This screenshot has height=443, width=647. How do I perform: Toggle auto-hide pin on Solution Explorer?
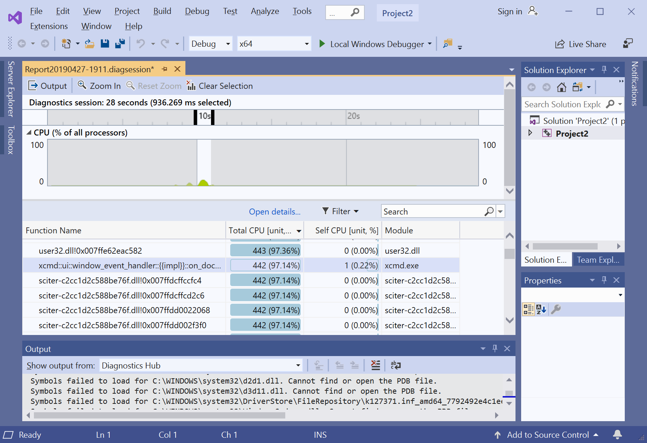(604, 70)
